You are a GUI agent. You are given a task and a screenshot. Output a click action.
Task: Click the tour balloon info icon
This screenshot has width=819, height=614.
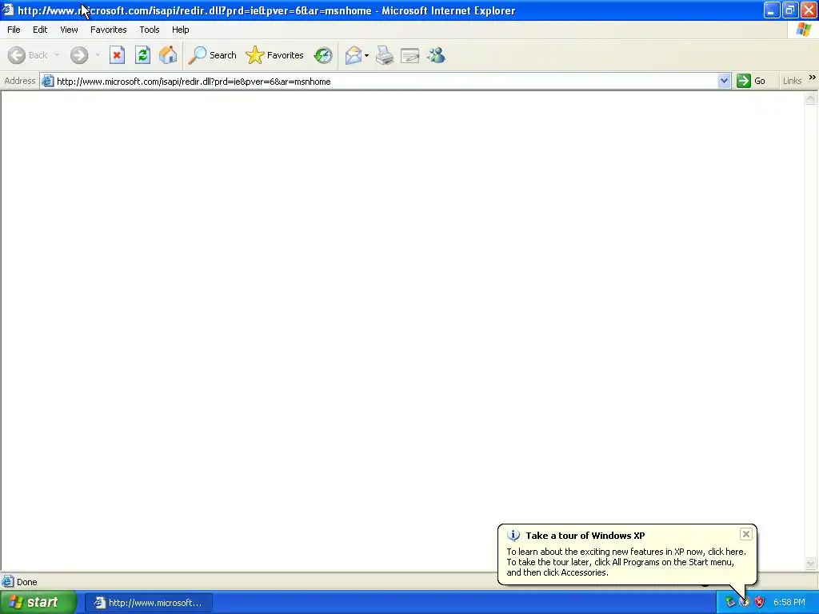[x=513, y=536]
